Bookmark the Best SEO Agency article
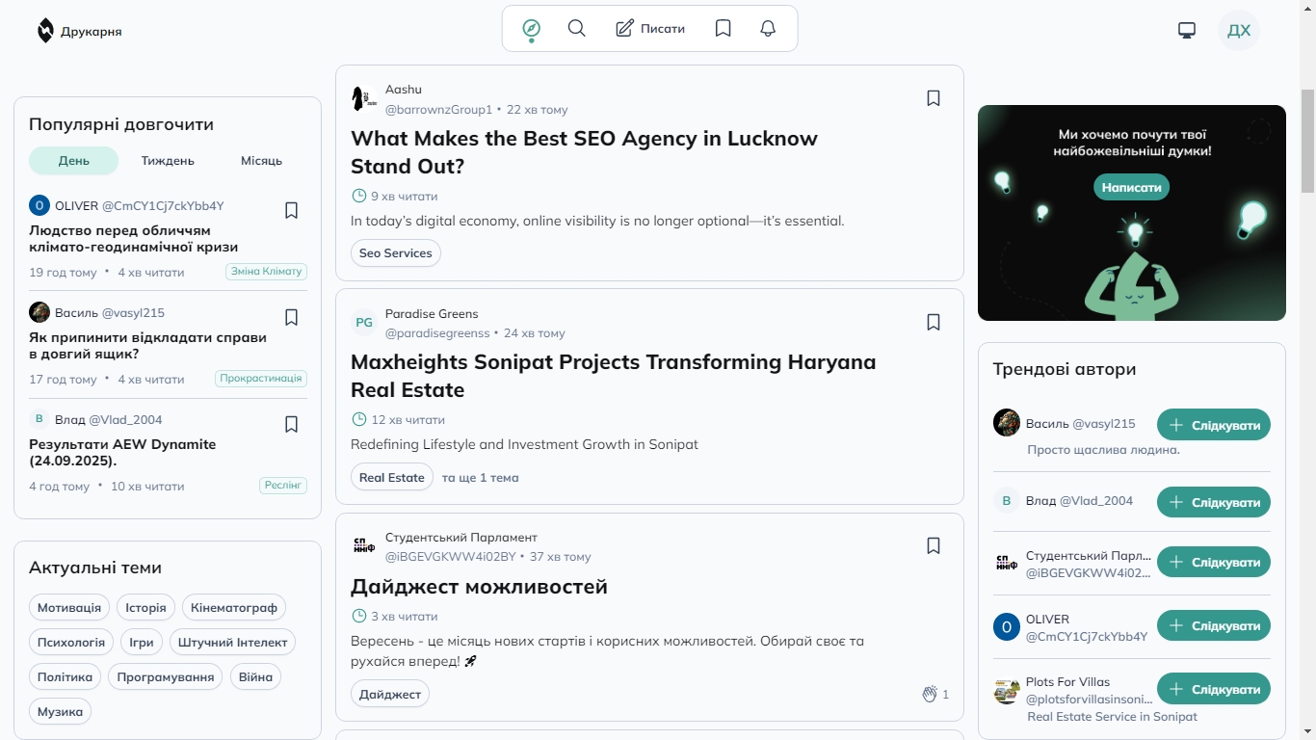The height and width of the screenshot is (740, 1316). 934,98
